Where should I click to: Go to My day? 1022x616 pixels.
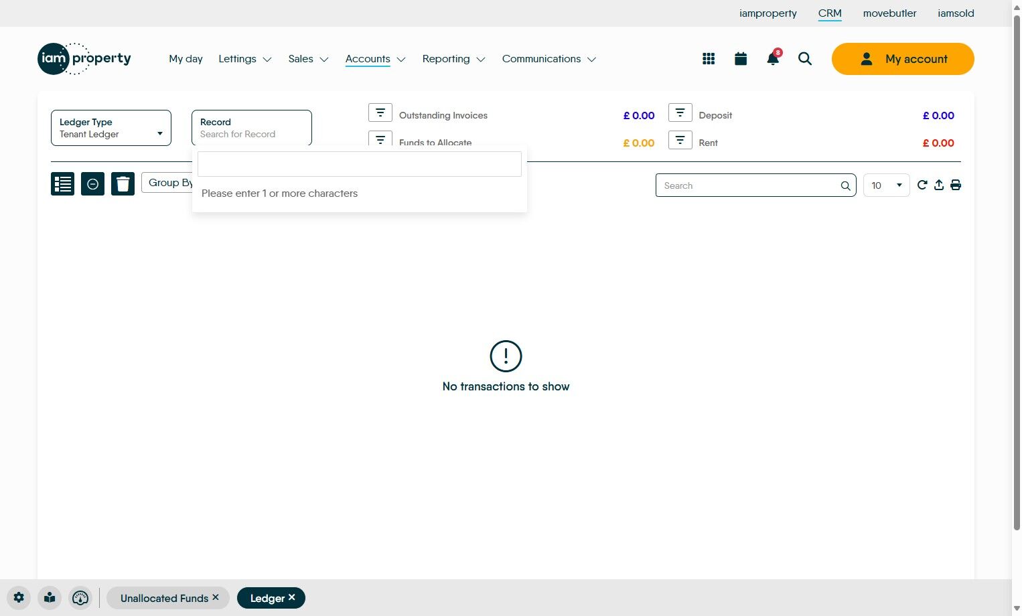[186, 59]
